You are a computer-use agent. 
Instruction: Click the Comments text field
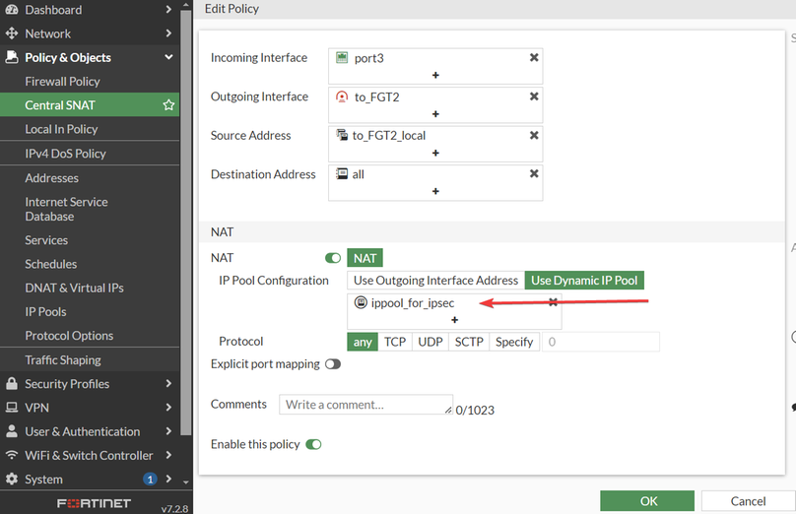click(x=365, y=405)
